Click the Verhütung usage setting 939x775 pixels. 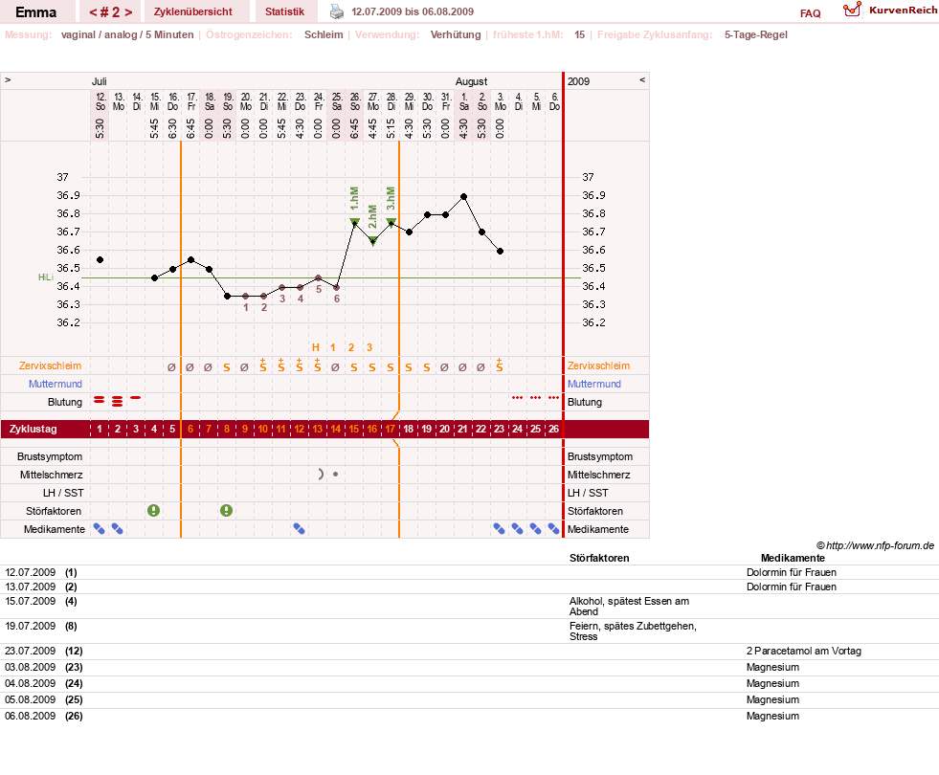tap(456, 34)
